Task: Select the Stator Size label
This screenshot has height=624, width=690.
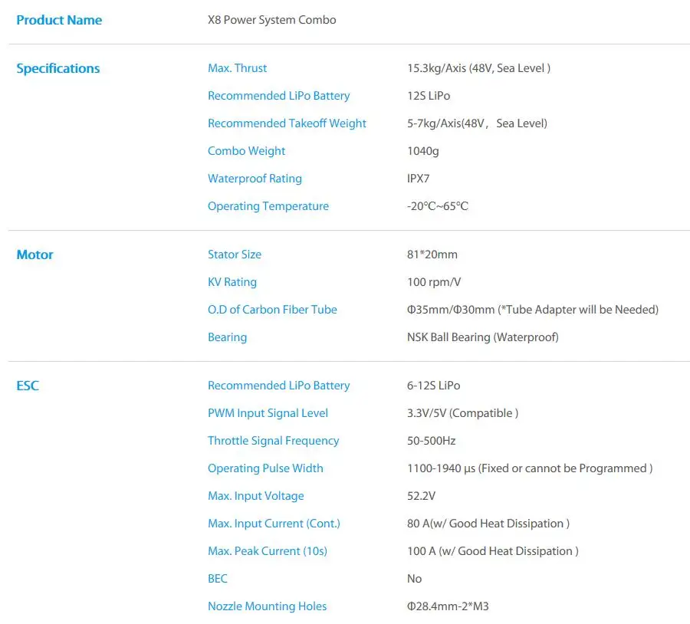Action: pos(235,255)
